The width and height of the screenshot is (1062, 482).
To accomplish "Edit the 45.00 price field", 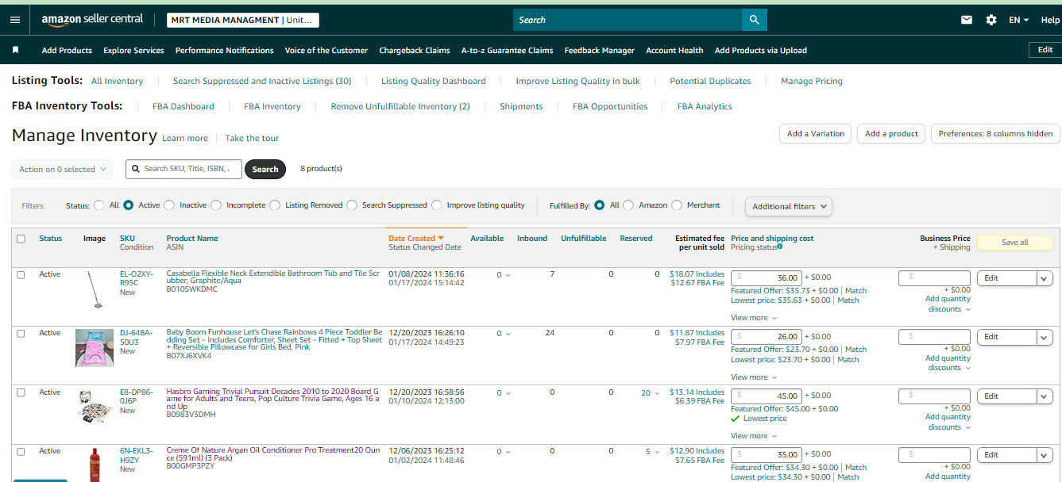I will tap(767, 395).
